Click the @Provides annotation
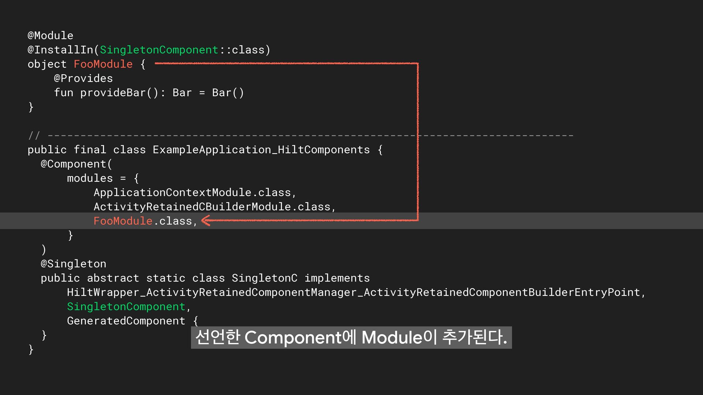 (83, 78)
